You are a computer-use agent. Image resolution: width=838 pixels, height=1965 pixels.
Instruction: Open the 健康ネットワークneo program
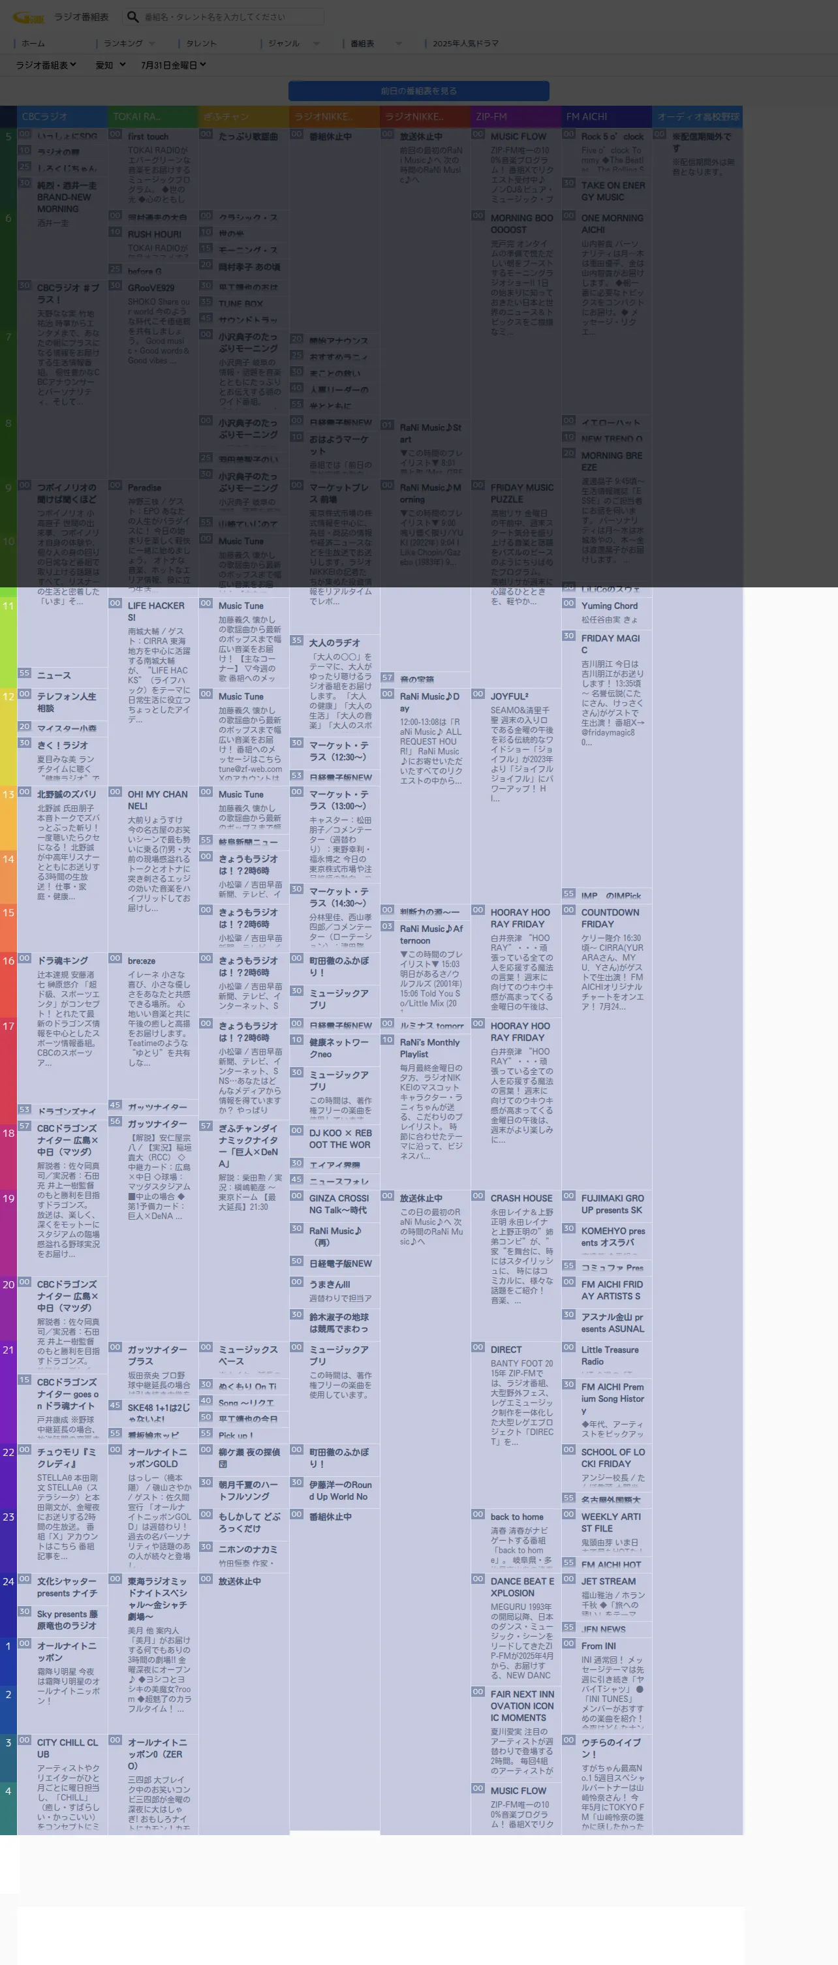339,1047
